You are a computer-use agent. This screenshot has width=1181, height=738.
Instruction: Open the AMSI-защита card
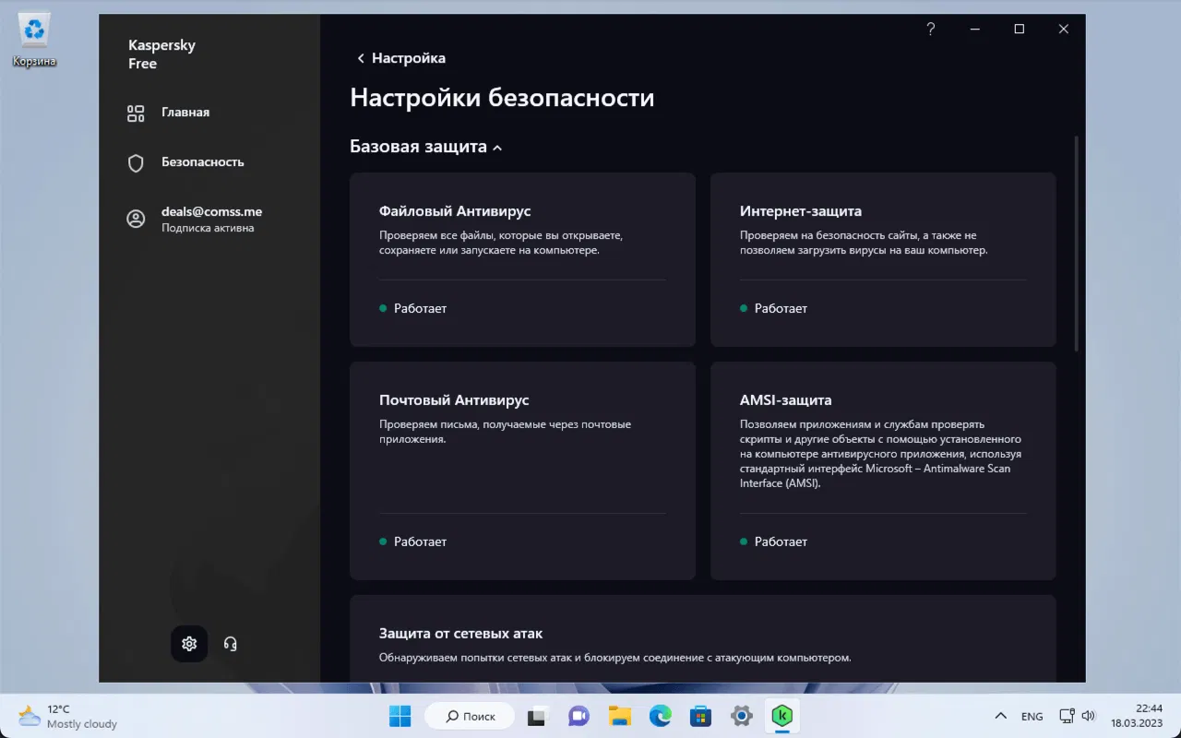tap(883, 470)
